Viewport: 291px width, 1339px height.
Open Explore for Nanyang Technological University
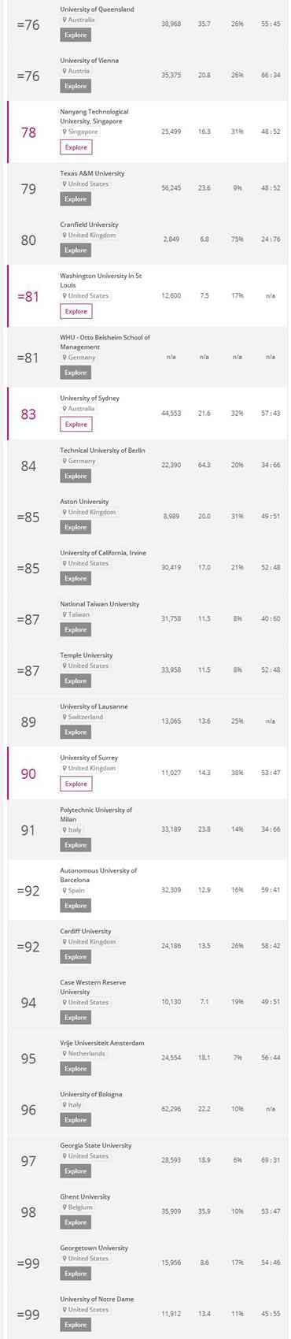pyautogui.click(x=76, y=147)
